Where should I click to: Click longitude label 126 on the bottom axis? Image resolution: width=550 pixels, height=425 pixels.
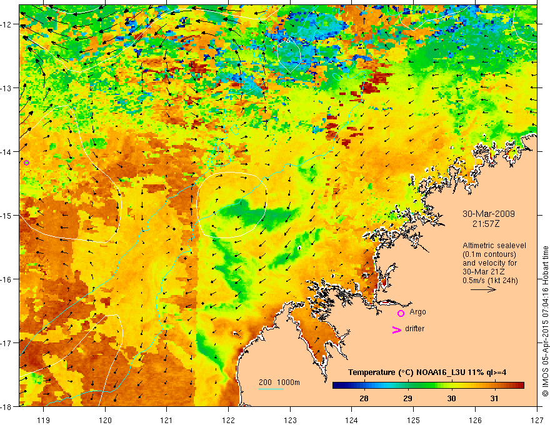click(475, 420)
